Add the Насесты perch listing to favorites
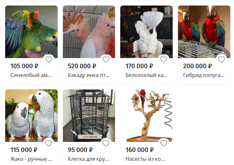The height and width of the screenshot is (165, 234). [164, 143]
